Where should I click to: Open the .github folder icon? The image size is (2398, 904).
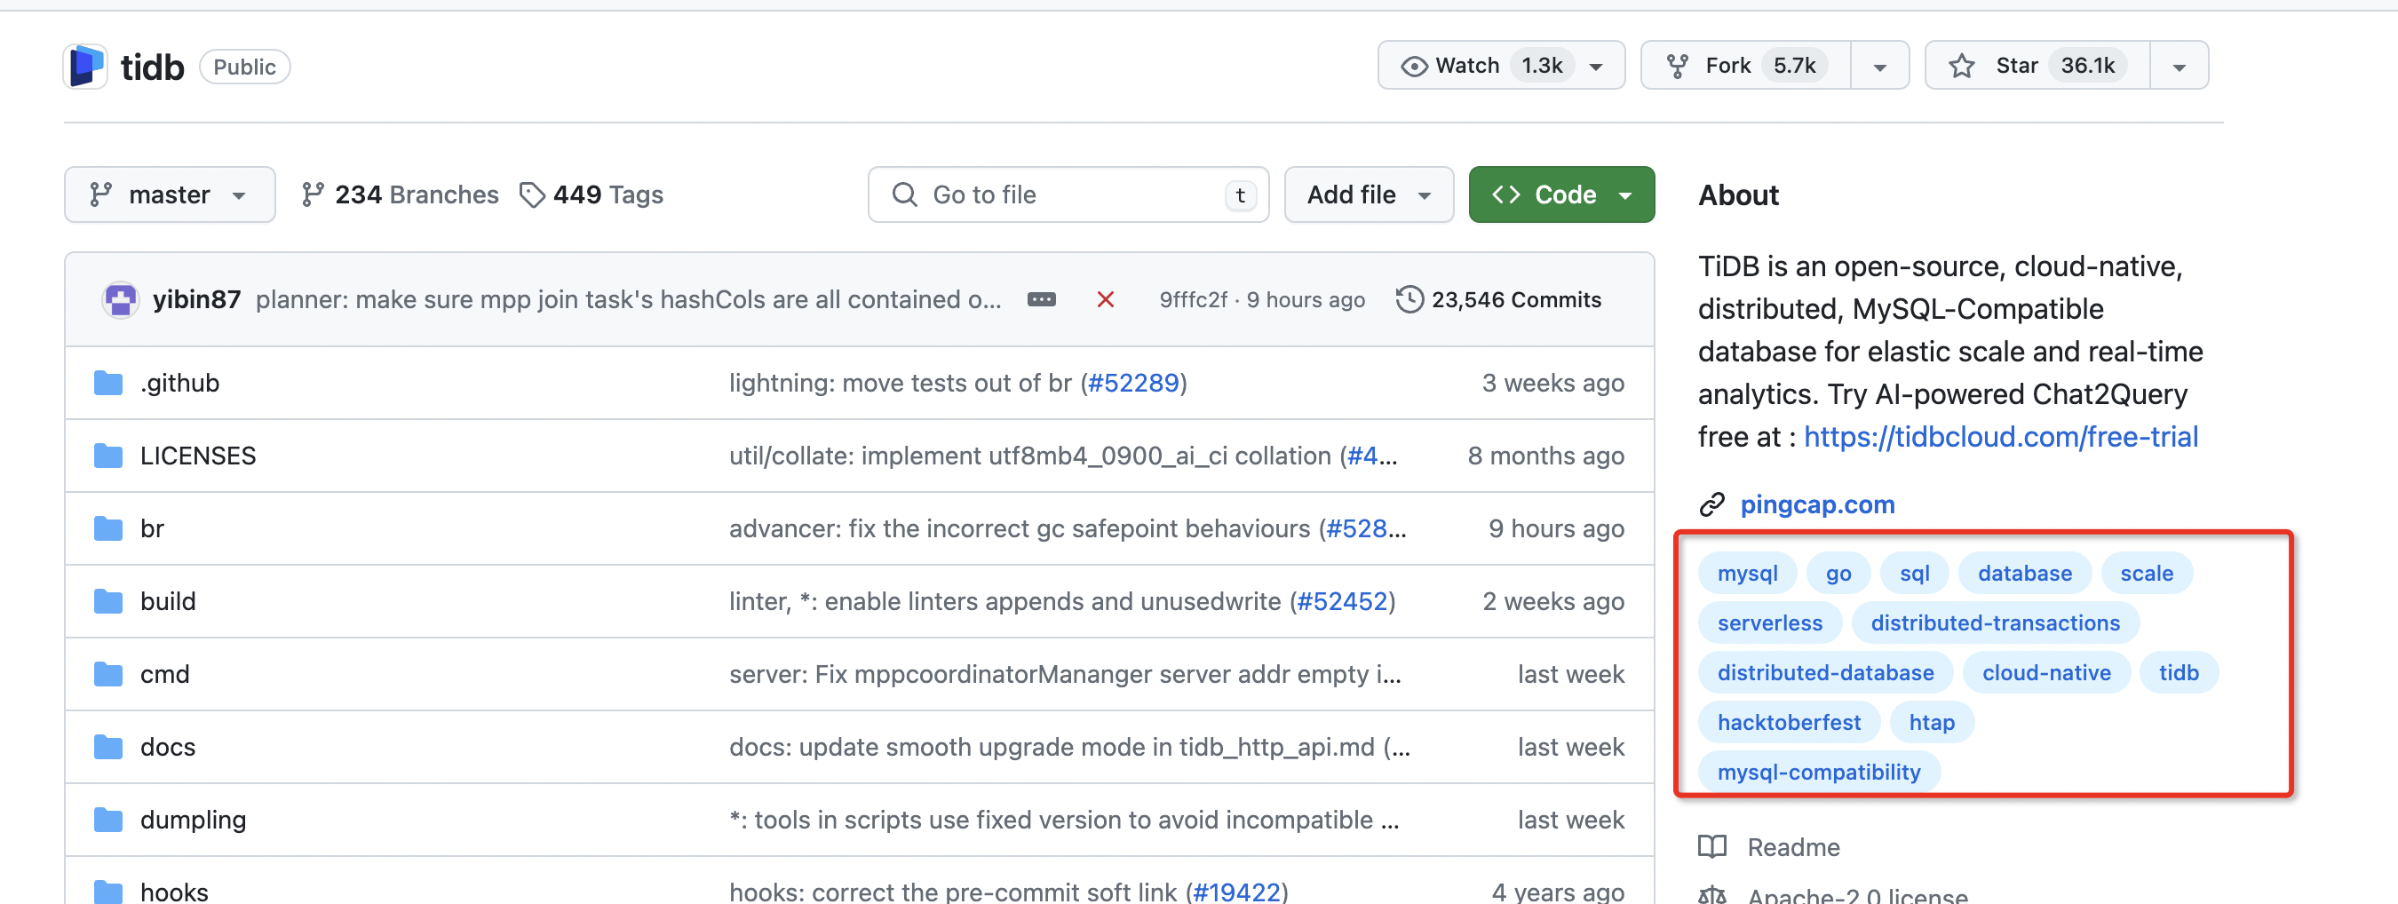pyautogui.click(x=109, y=384)
